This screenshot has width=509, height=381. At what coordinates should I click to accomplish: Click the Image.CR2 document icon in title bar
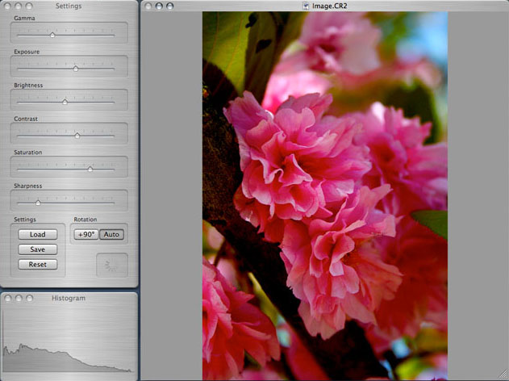click(x=306, y=6)
